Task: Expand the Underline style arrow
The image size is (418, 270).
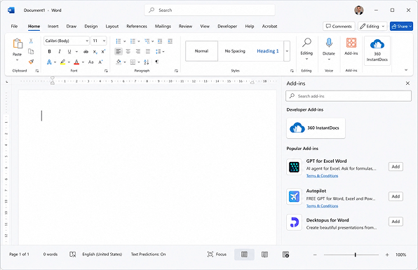Action: [x=76, y=51]
